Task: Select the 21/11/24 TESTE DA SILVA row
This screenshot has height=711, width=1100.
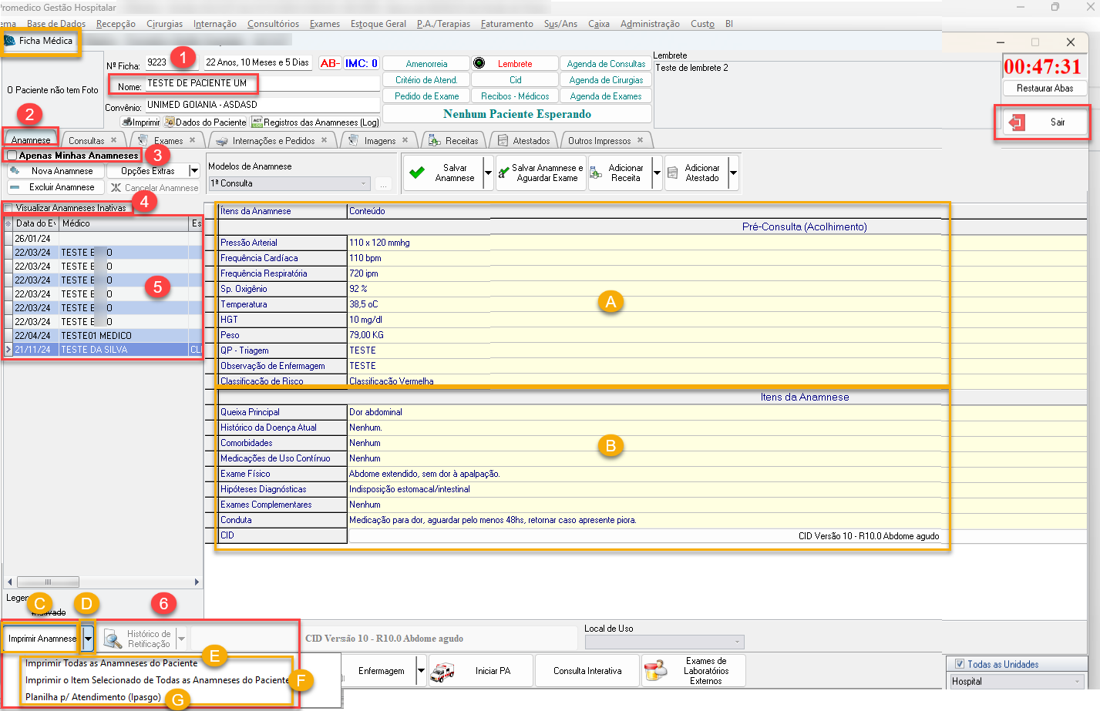Action: tap(103, 350)
